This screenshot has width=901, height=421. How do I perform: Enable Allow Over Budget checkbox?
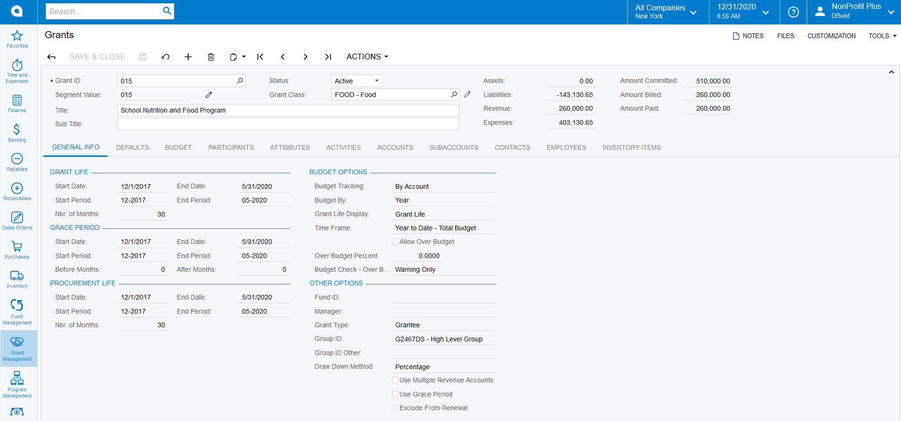tap(395, 242)
